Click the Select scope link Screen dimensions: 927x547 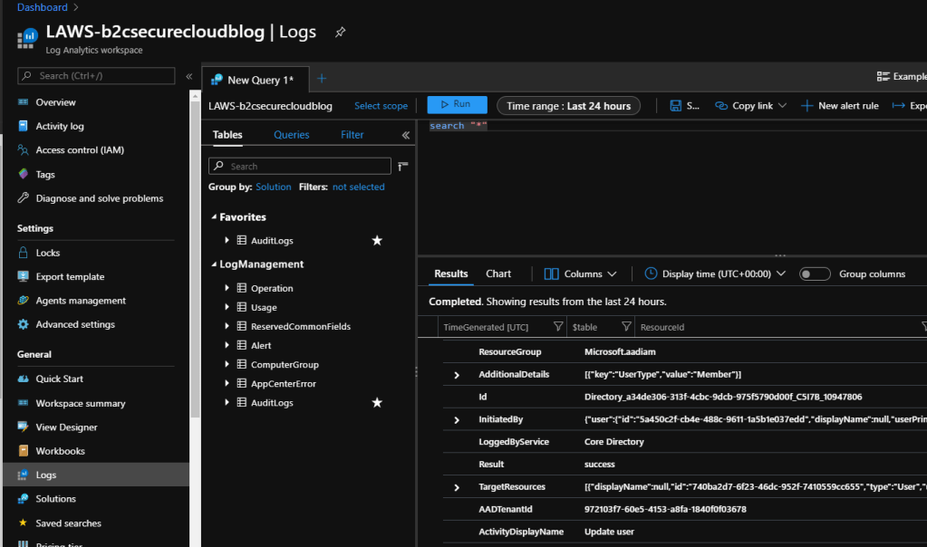pos(381,106)
